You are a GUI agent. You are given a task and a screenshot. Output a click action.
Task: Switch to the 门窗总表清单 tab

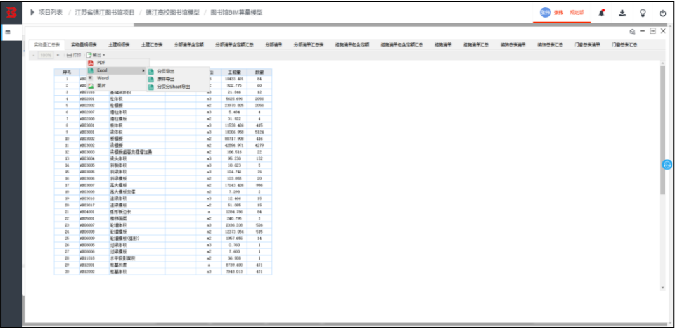pyautogui.click(x=587, y=45)
